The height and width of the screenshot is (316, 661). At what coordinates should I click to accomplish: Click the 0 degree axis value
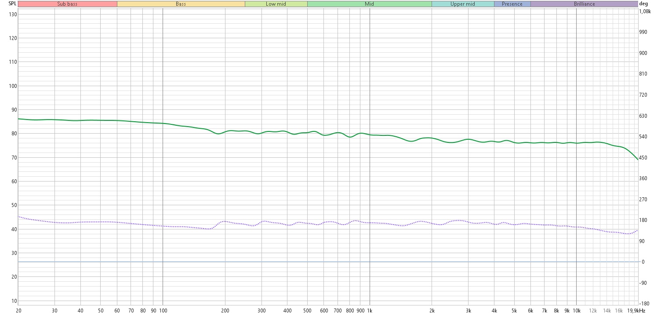click(x=643, y=262)
